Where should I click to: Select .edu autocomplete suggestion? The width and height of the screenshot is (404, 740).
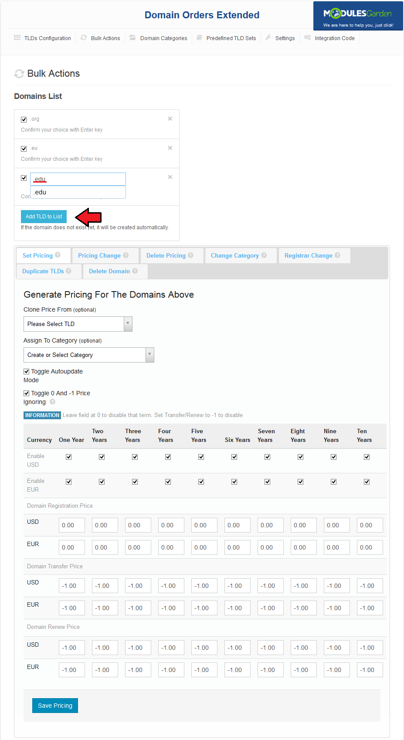pos(78,192)
